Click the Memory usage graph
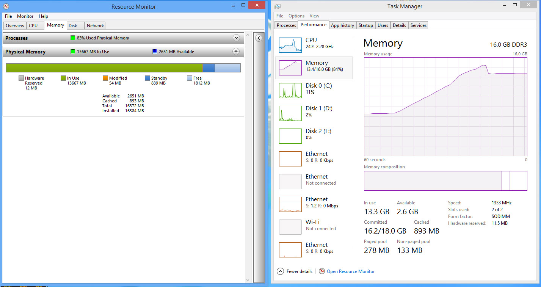541x287 pixels. tap(445, 107)
